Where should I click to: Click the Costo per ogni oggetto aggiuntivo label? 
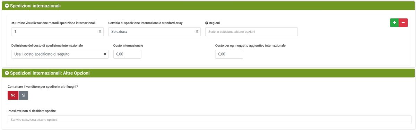(250, 46)
